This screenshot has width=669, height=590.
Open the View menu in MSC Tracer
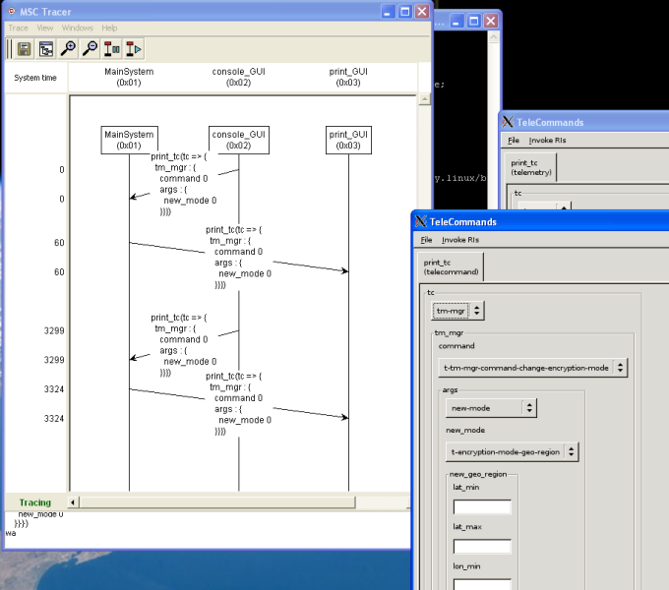coord(45,29)
